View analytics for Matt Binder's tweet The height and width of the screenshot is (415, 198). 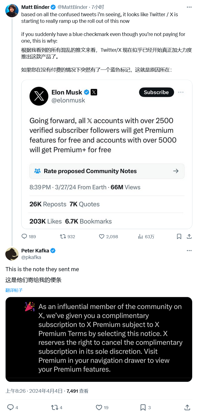pos(140,236)
